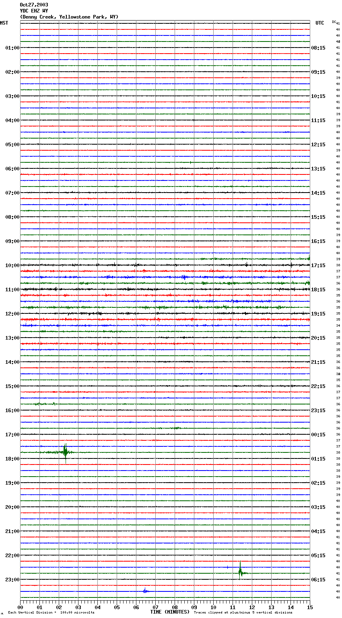342x618 pixels.
Task: Click the 18:15 UTC row label
Action: click(x=318, y=290)
